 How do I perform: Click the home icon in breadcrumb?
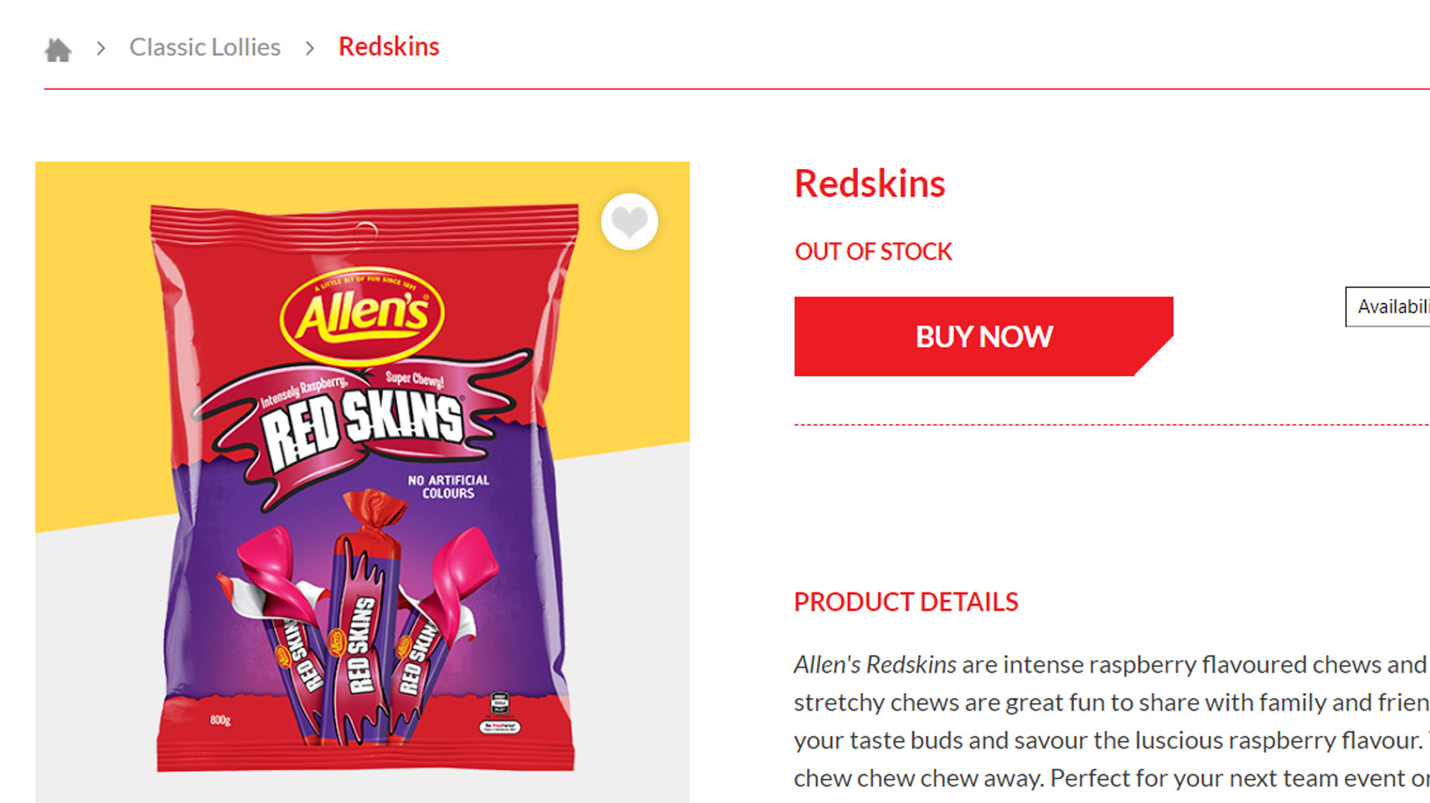click(57, 49)
